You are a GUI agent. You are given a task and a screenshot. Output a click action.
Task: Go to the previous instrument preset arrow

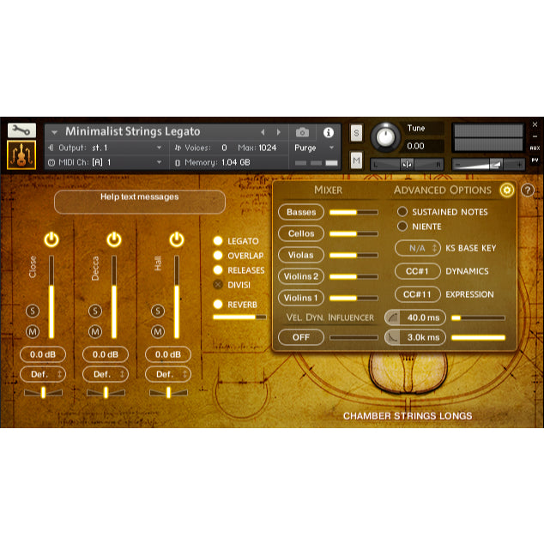coord(263,132)
